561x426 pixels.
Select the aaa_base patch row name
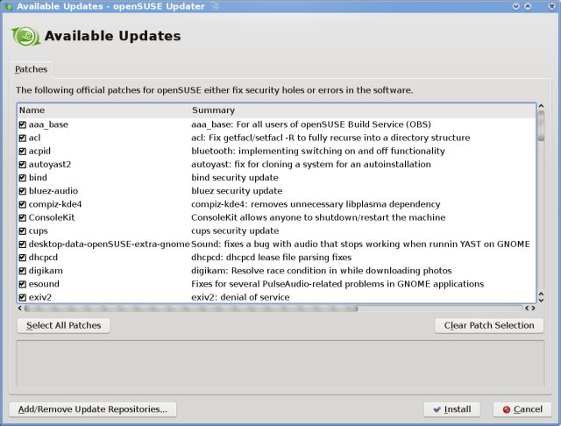point(48,124)
